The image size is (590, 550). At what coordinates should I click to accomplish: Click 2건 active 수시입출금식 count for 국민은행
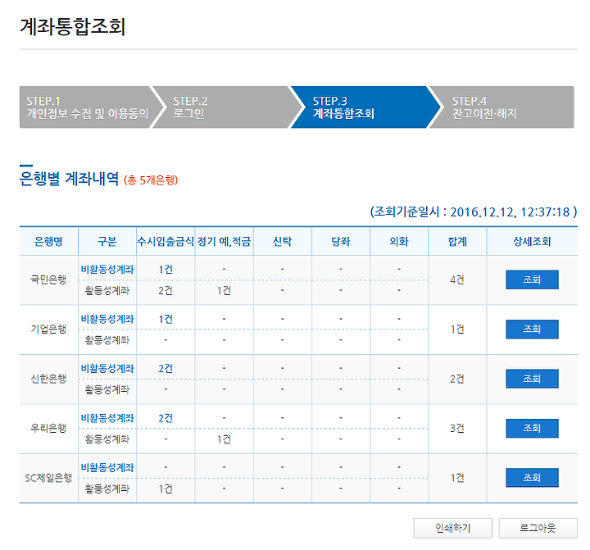(x=166, y=291)
